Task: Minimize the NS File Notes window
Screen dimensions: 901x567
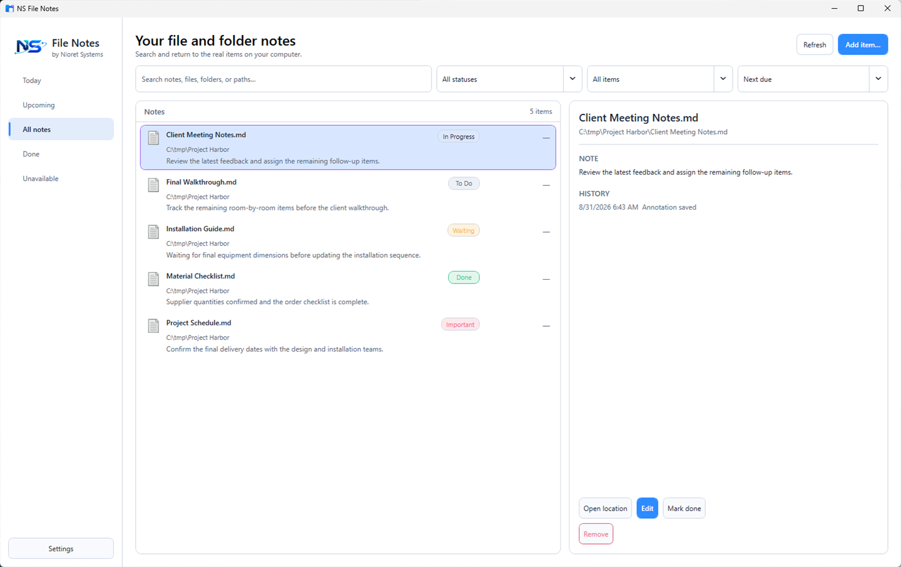Action: (835, 8)
